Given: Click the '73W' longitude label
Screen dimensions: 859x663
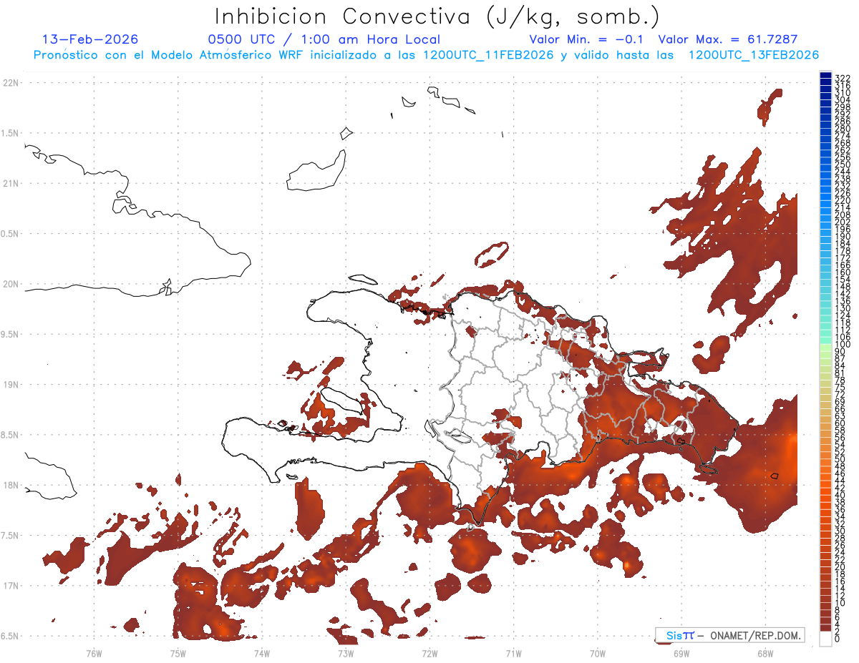Looking at the screenshot, I should coord(346,653).
